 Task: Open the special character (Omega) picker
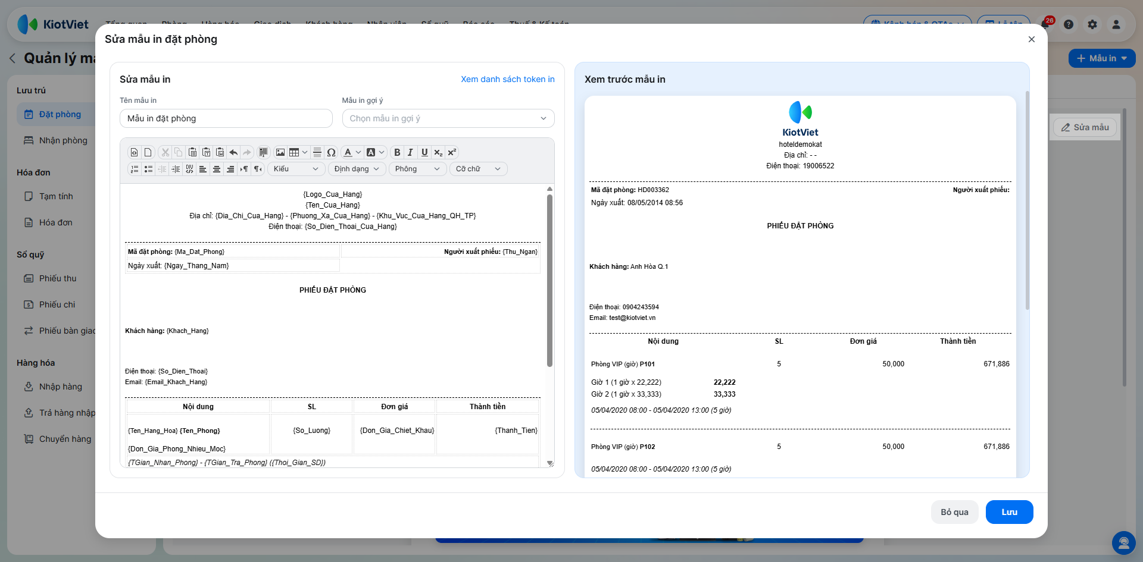pos(332,152)
